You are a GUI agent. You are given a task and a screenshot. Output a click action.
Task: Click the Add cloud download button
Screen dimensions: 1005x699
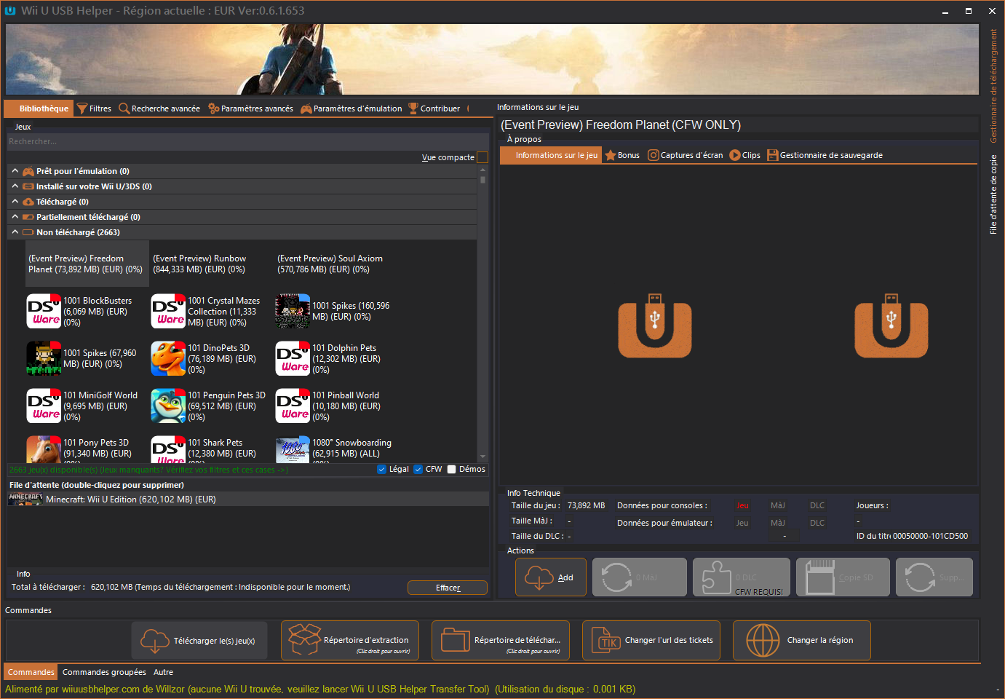[x=551, y=577]
